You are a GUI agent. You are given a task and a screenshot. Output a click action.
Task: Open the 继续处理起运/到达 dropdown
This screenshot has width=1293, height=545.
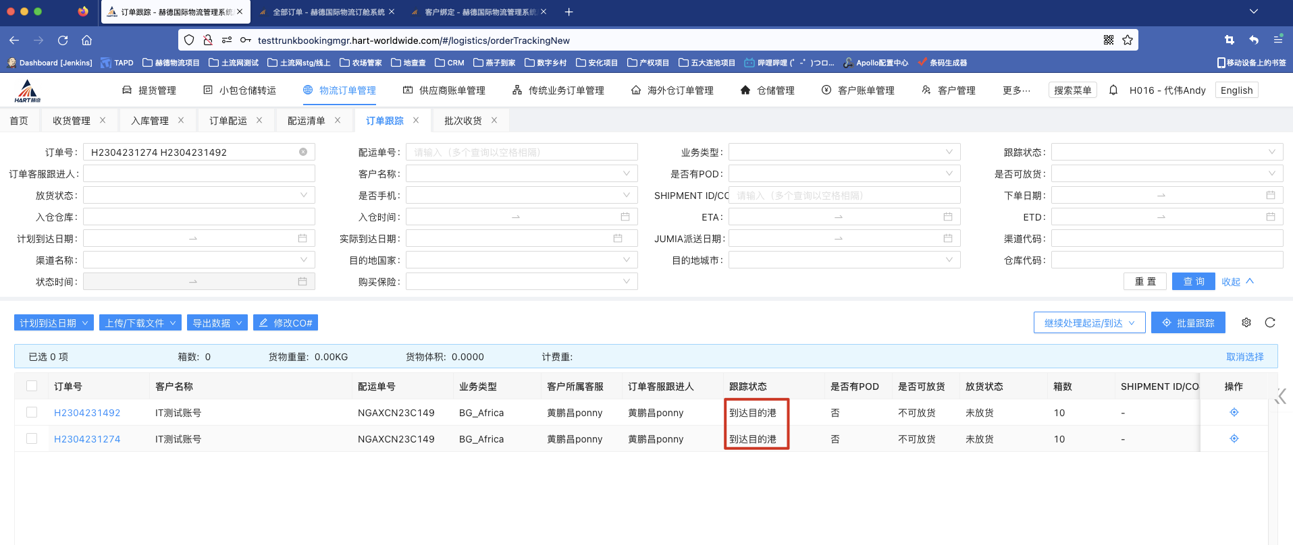pyautogui.click(x=1089, y=323)
